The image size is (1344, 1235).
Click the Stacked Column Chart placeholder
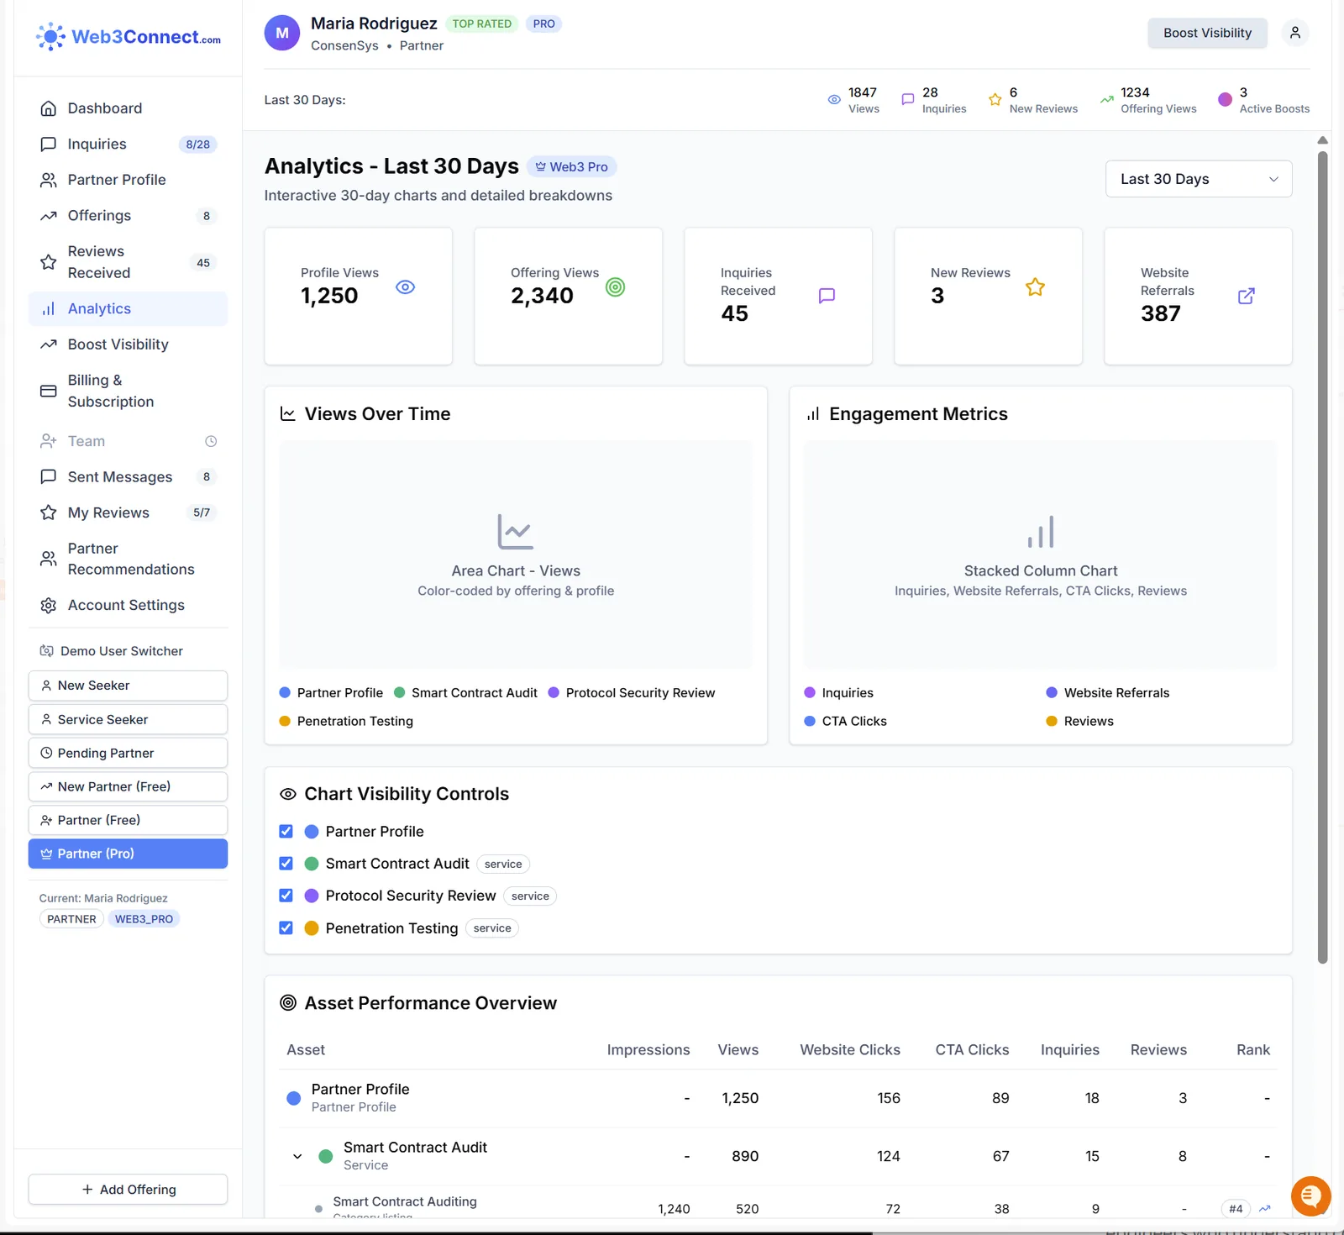1040,554
